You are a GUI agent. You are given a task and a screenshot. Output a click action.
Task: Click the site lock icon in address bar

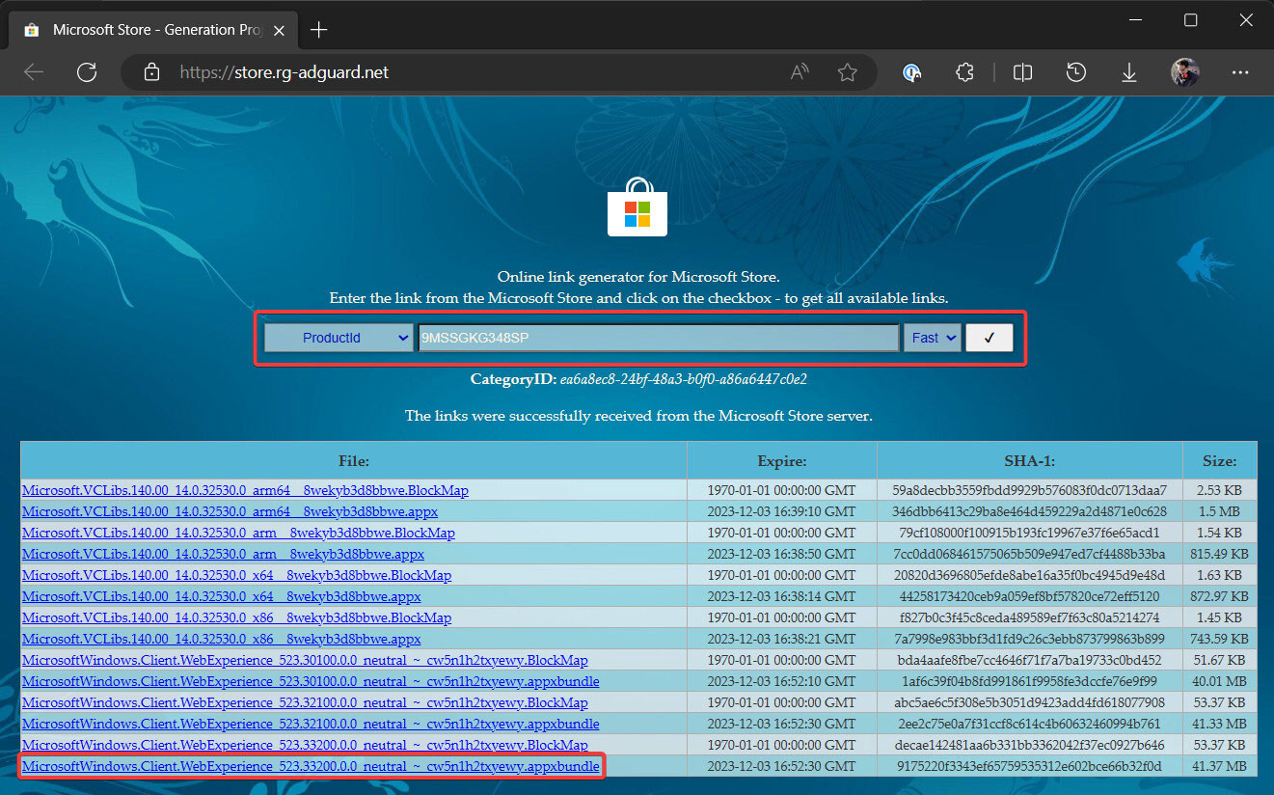click(149, 72)
